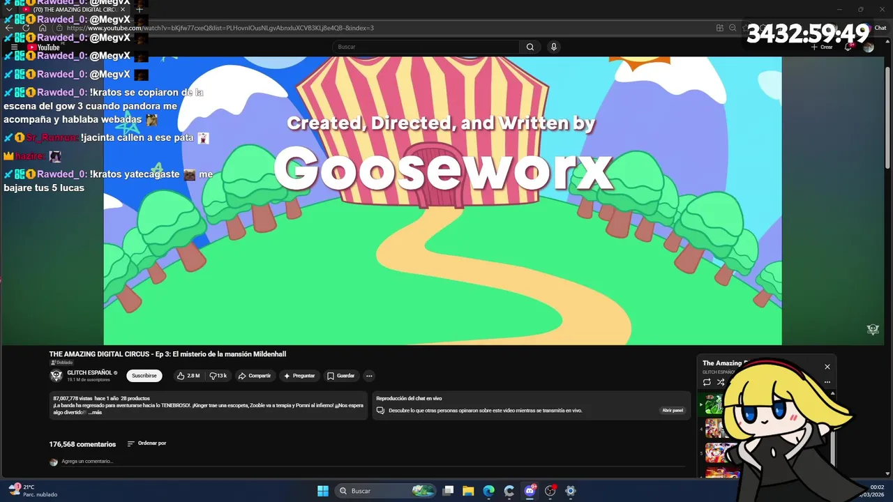
Task: Open the YouTube hamburger guide menu
Action: (x=14, y=47)
